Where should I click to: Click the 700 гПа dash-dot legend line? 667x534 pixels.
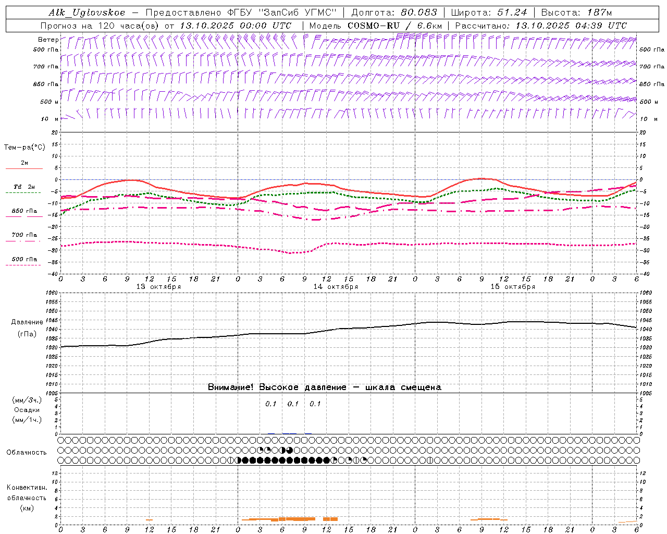(x=23, y=241)
